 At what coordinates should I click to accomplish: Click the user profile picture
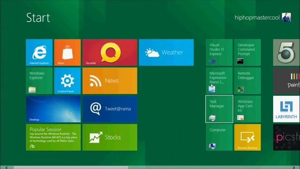286,17
